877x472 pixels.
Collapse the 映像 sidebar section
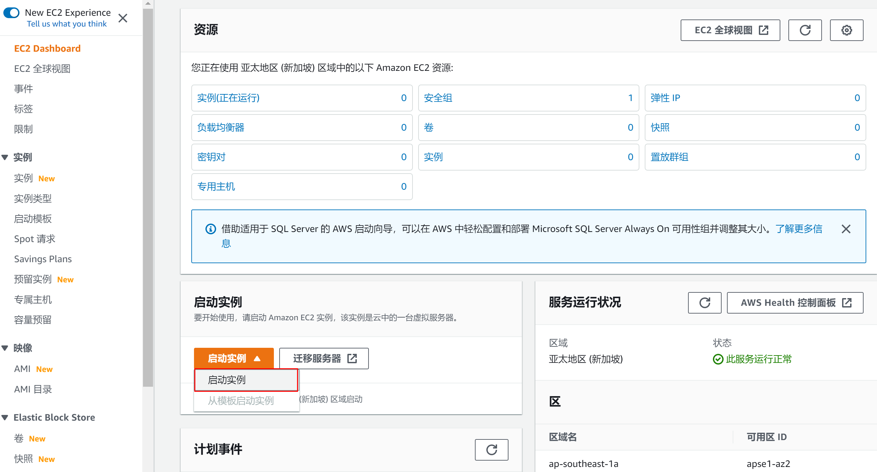[5, 348]
